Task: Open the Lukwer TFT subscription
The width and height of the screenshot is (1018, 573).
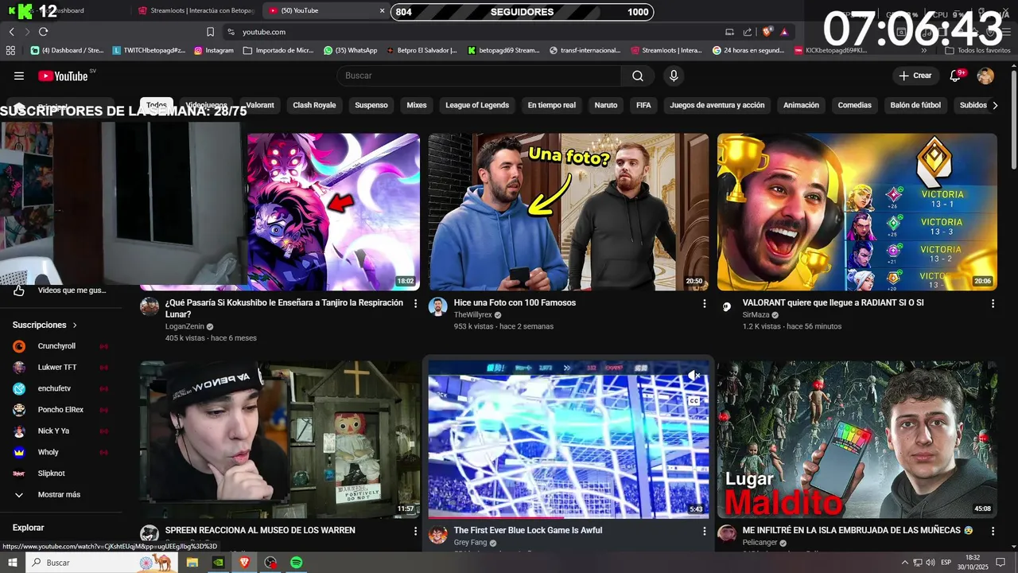Action: 59,368
